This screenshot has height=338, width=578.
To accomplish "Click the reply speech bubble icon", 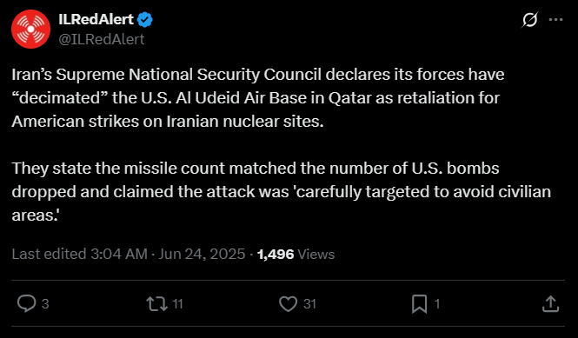I will (27, 304).
